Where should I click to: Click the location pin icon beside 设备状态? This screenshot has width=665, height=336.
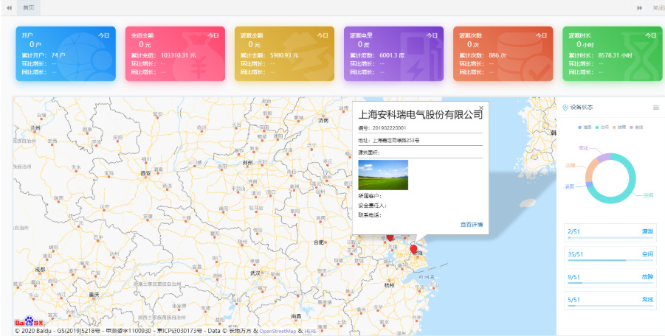(565, 108)
